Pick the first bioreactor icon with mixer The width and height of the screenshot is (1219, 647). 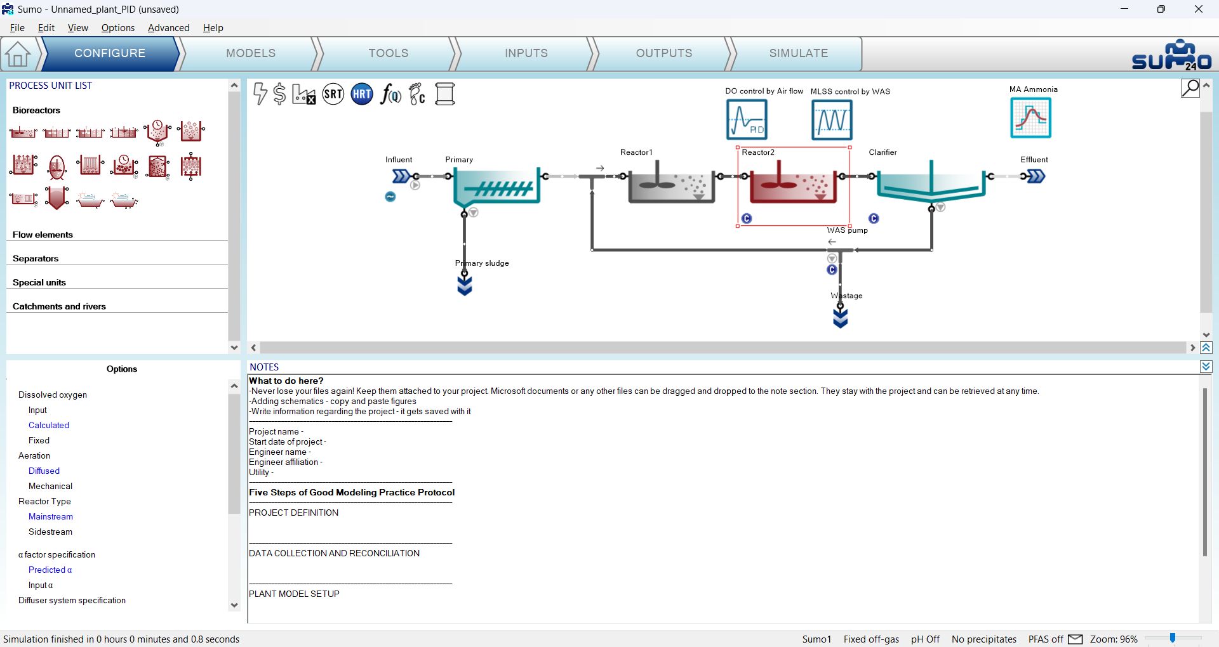click(x=23, y=132)
